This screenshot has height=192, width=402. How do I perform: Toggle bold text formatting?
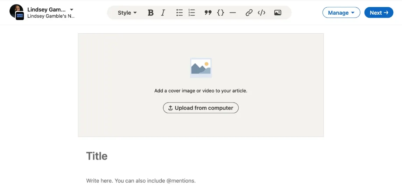(x=150, y=13)
